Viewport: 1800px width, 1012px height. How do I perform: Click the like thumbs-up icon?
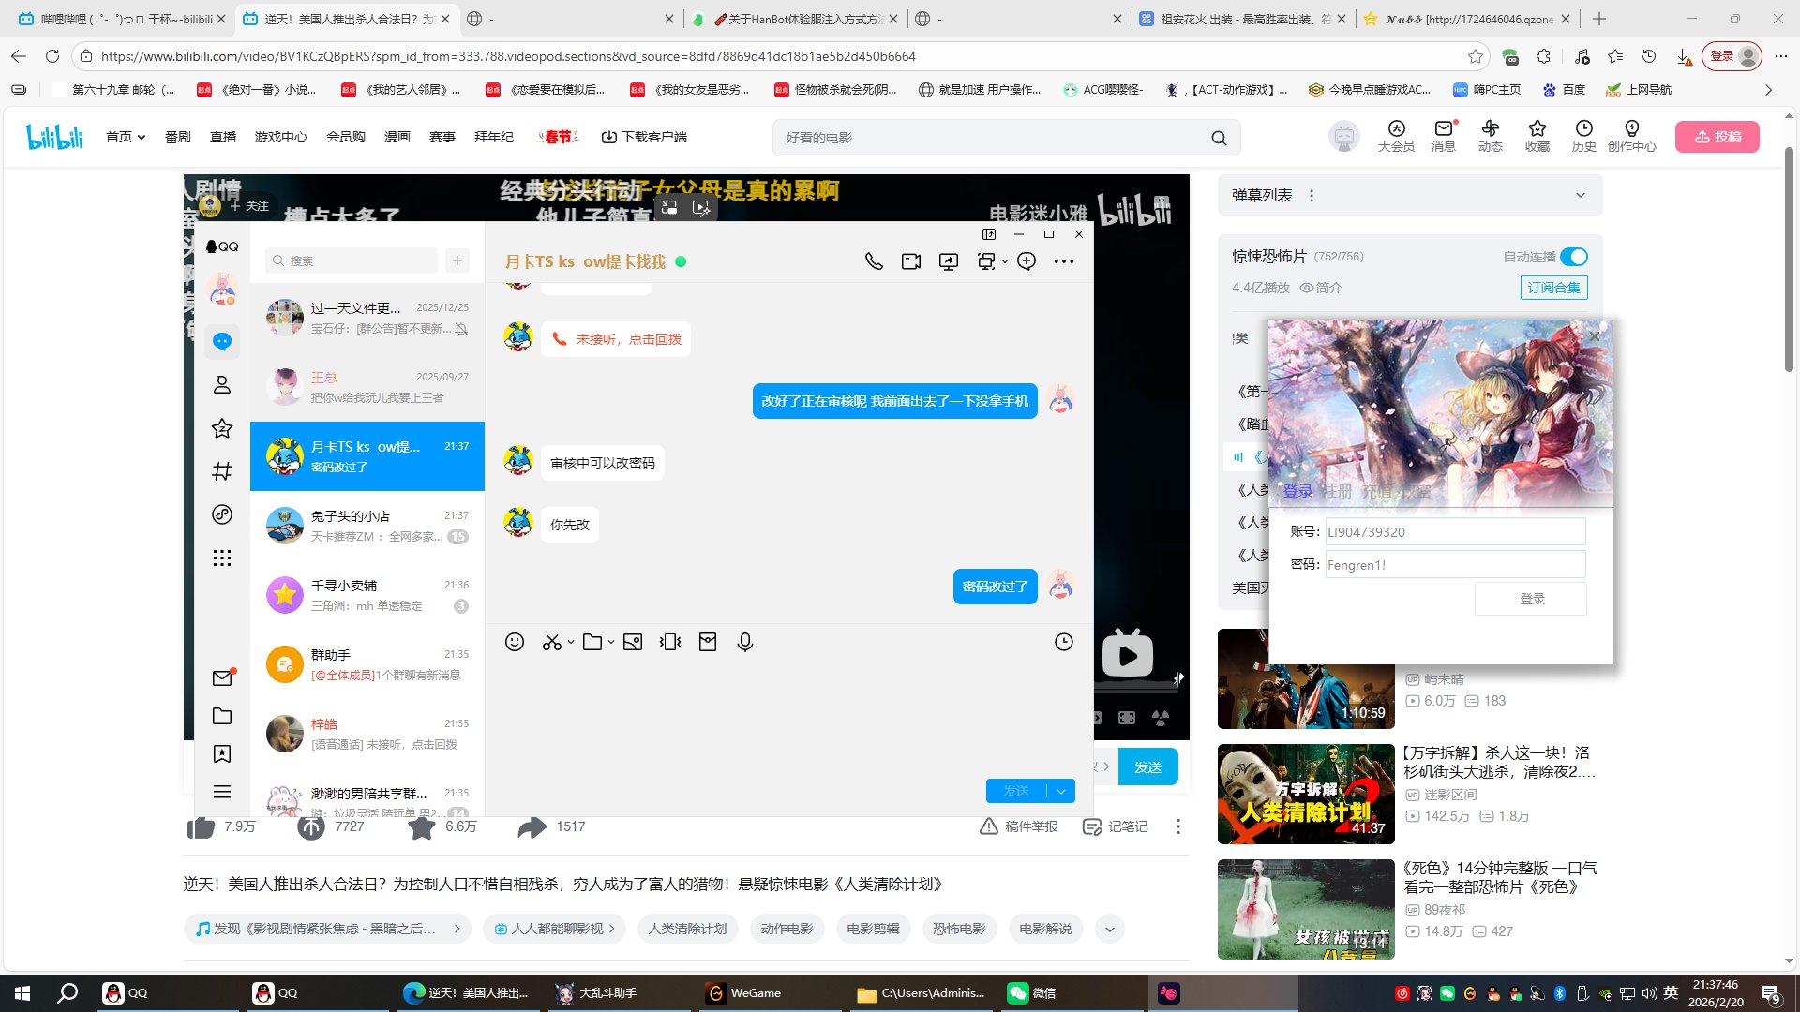[201, 826]
